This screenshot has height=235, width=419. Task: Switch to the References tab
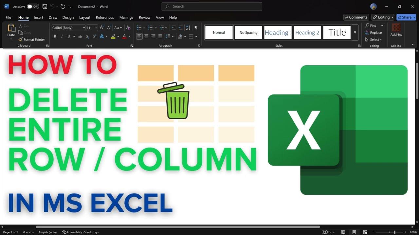tap(105, 17)
